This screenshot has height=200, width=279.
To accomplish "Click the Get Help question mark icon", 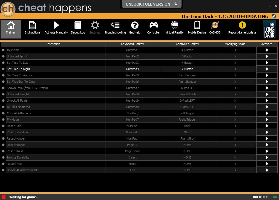I will pos(135,25).
